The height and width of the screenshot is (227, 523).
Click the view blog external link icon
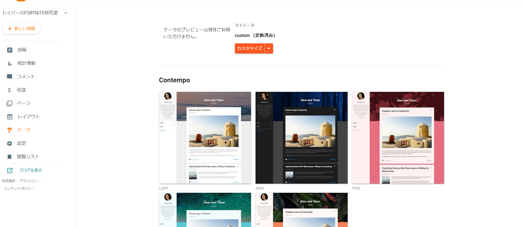point(9,170)
